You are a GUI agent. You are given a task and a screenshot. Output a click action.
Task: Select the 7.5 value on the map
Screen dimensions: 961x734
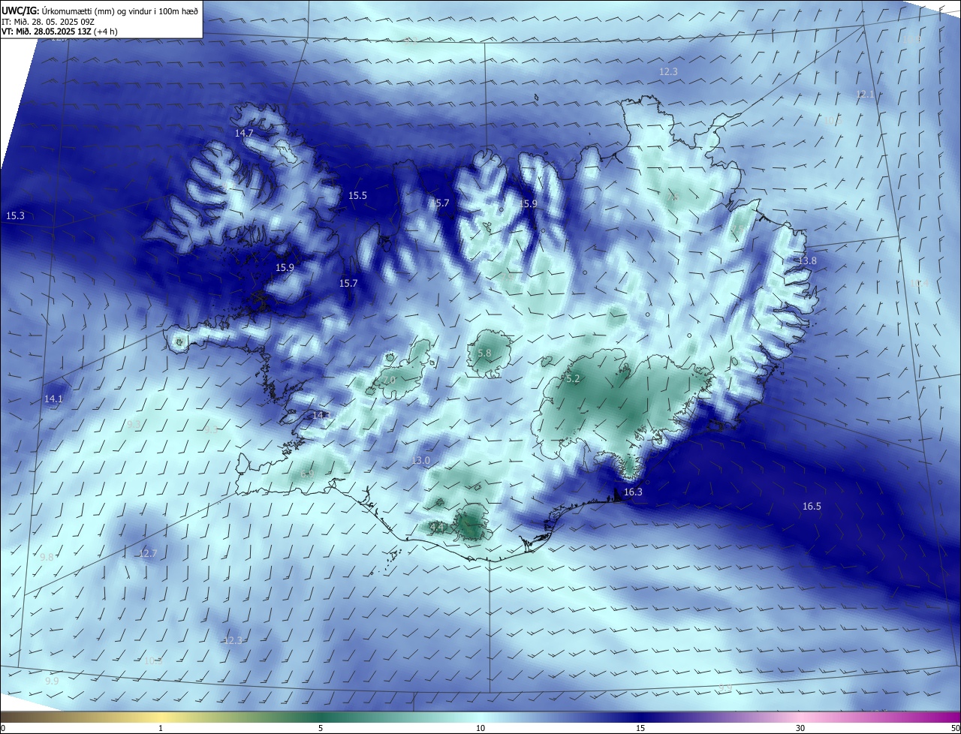tap(739, 229)
